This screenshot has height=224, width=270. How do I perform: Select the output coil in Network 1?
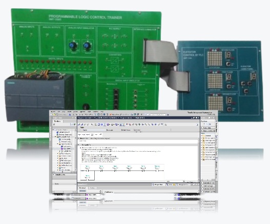[x=157, y=171]
